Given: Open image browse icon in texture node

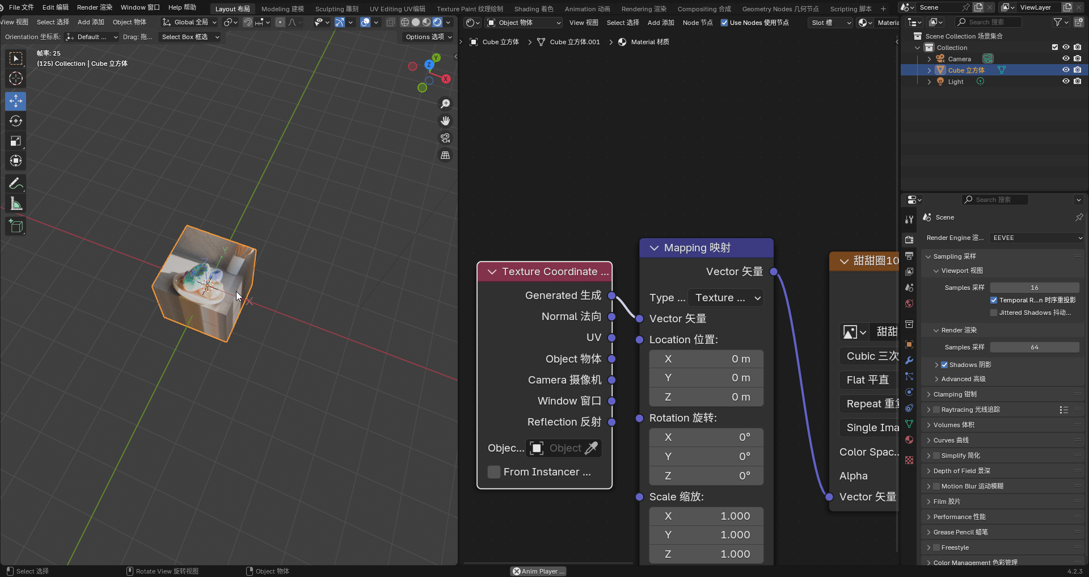Looking at the screenshot, I should tap(854, 332).
